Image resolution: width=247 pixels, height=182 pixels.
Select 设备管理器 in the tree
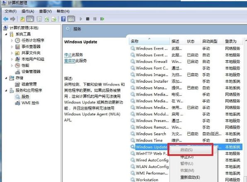click(31, 72)
